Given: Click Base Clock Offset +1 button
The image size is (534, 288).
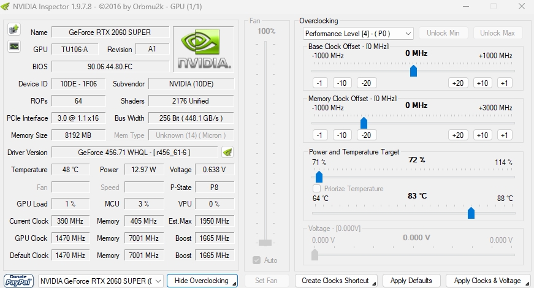Looking at the screenshot, I should pyautogui.click(x=505, y=83).
